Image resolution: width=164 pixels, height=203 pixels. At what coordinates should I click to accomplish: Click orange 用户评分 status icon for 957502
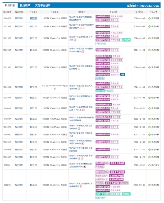pos(149,165)
